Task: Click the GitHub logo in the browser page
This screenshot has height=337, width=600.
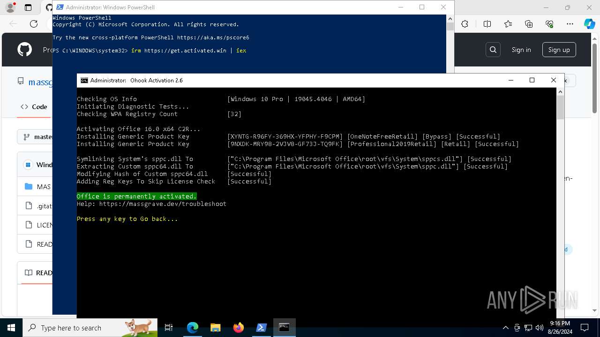Action: (x=24, y=50)
